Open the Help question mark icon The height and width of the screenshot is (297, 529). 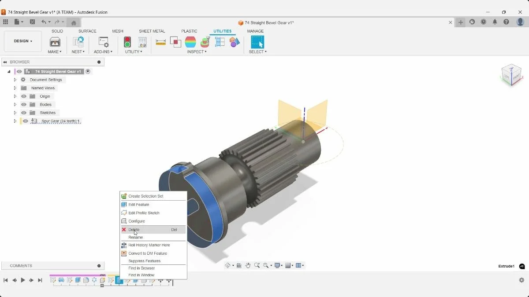pos(507,22)
